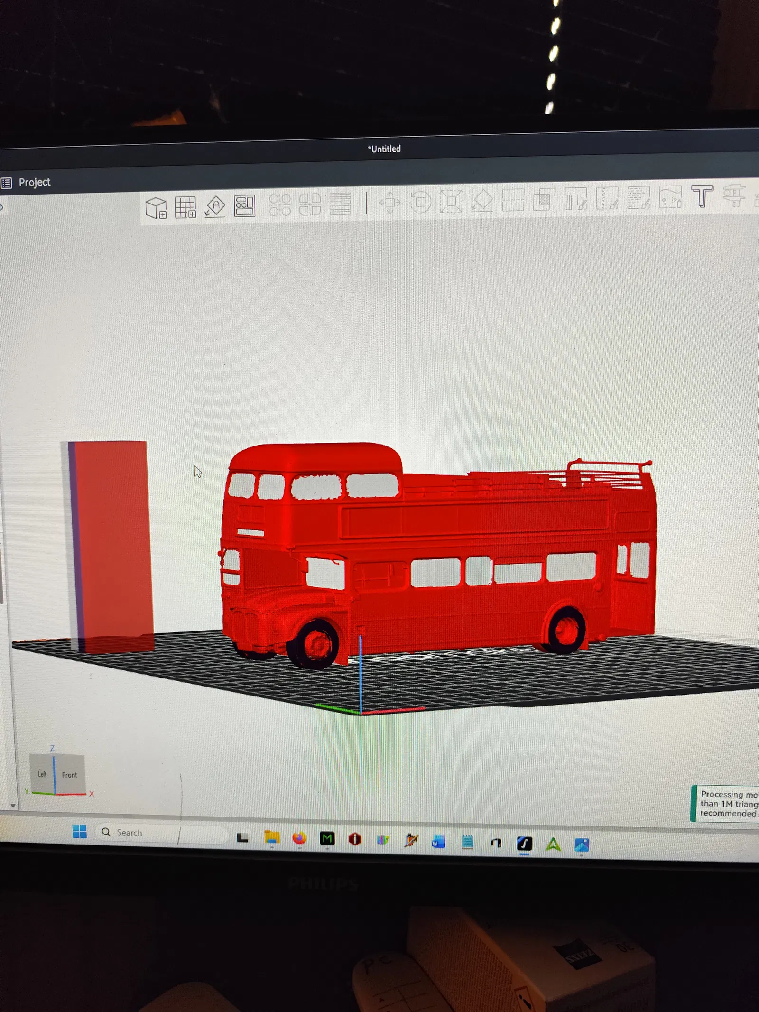This screenshot has height=1012, width=759.
Task: Switch to the active slicer taskbar icon
Action: (524, 844)
